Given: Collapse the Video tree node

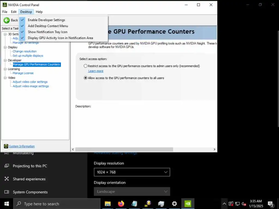Looking at the screenshot, I should (x=5, y=78).
